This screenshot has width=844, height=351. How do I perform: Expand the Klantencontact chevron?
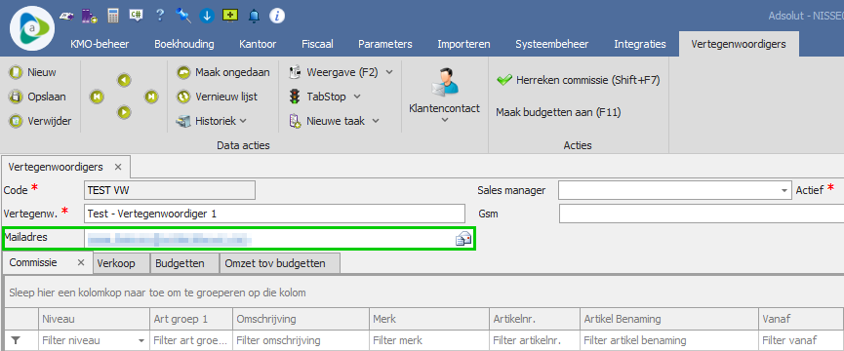445,120
